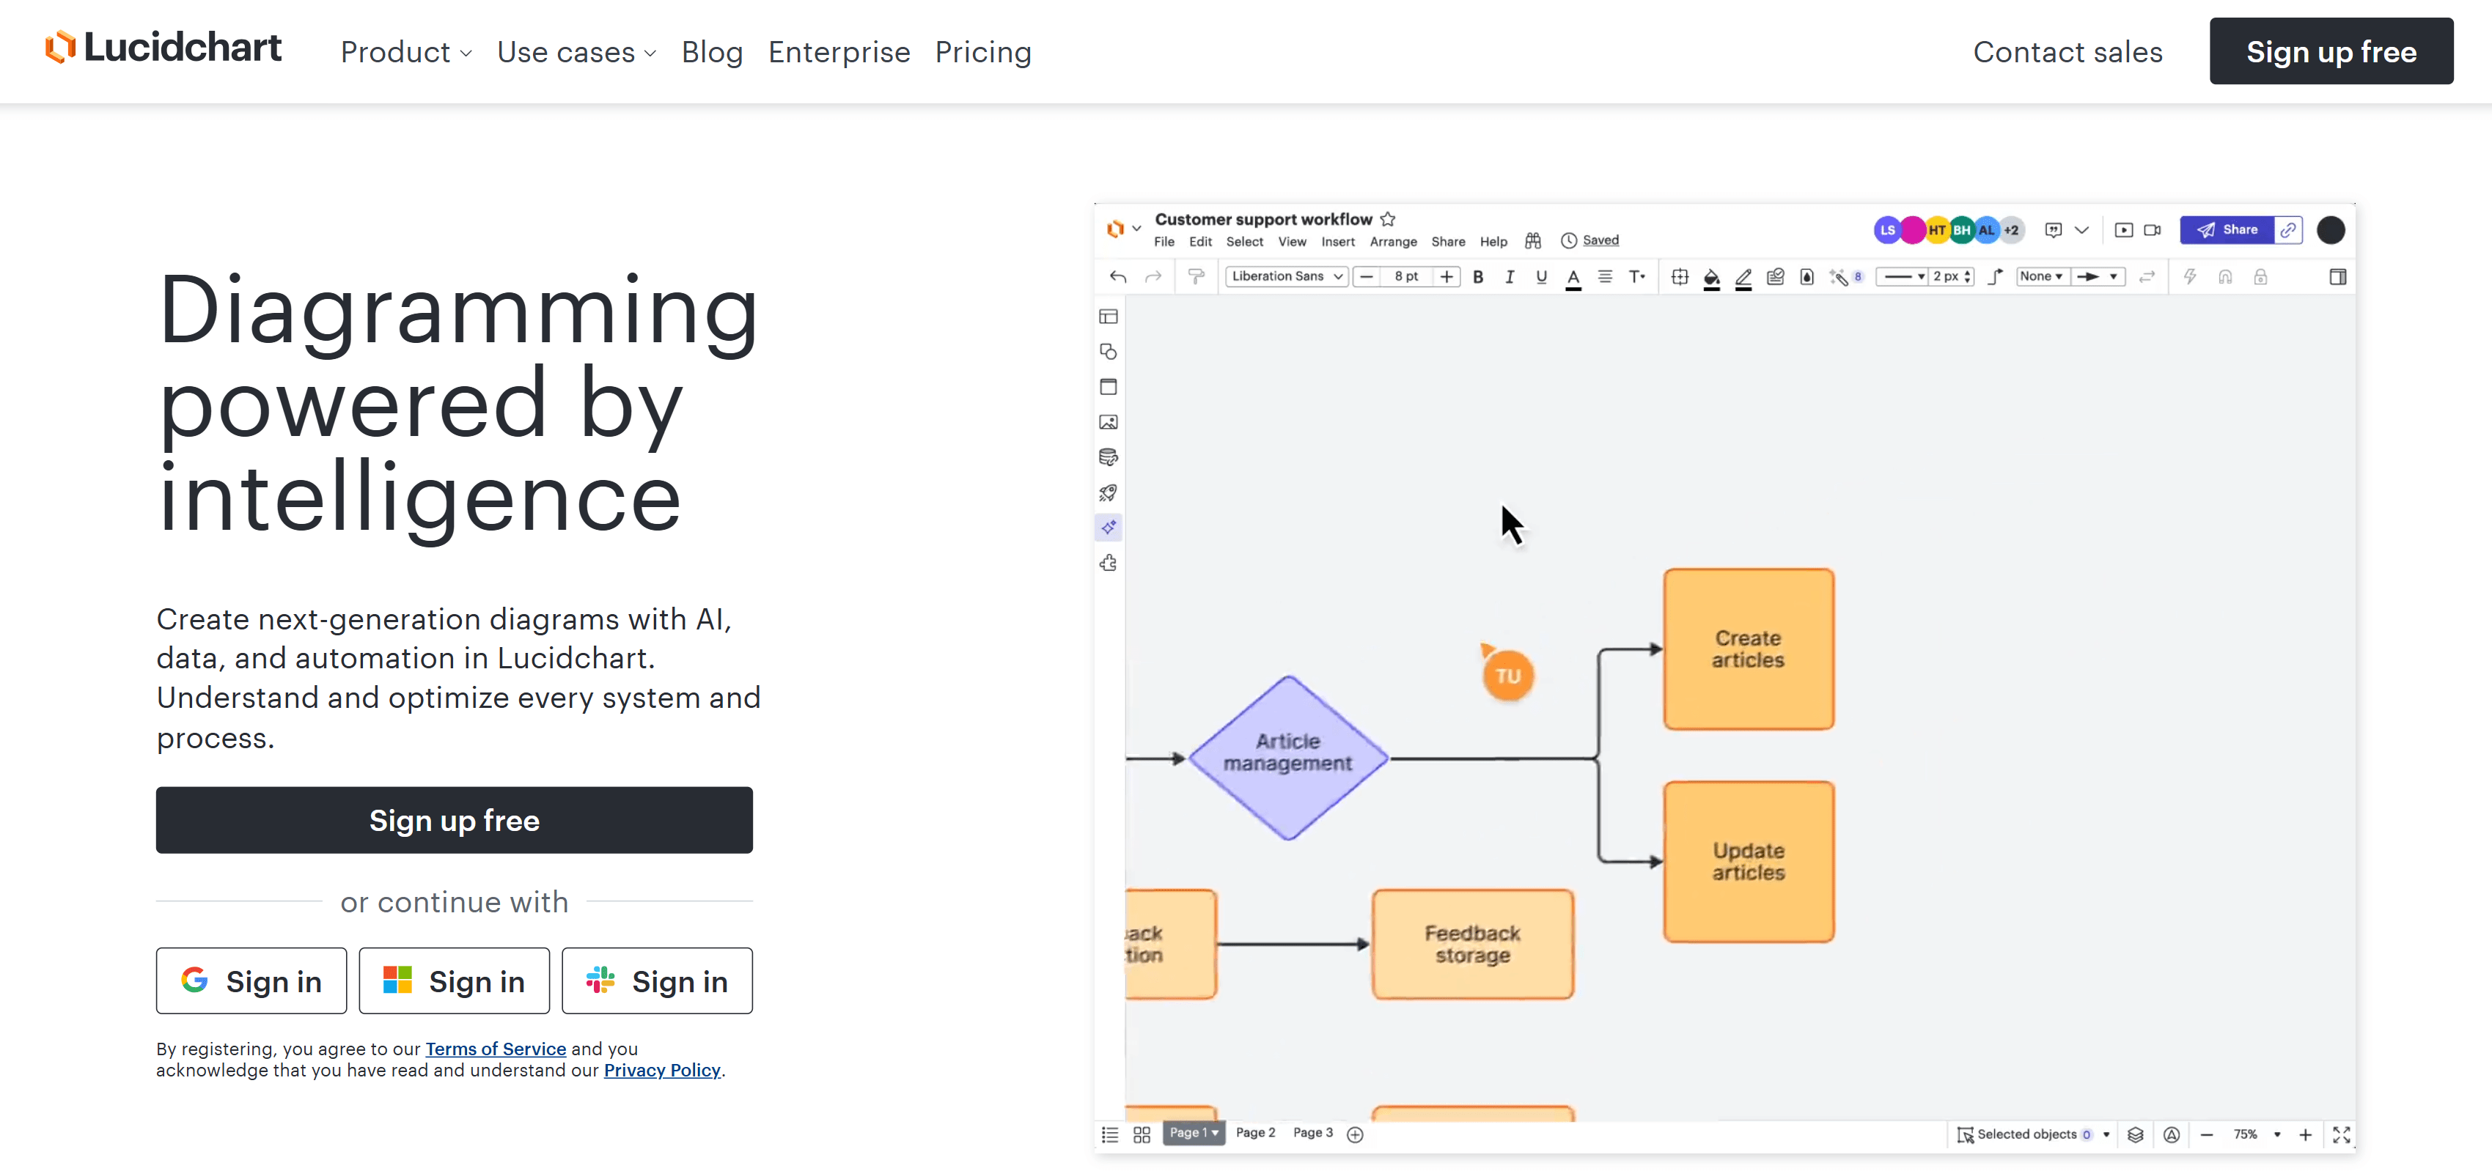This screenshot has height=1171, width=2492.
Task: Open the arrow end style dropdown
Action: pos(2098,276)
